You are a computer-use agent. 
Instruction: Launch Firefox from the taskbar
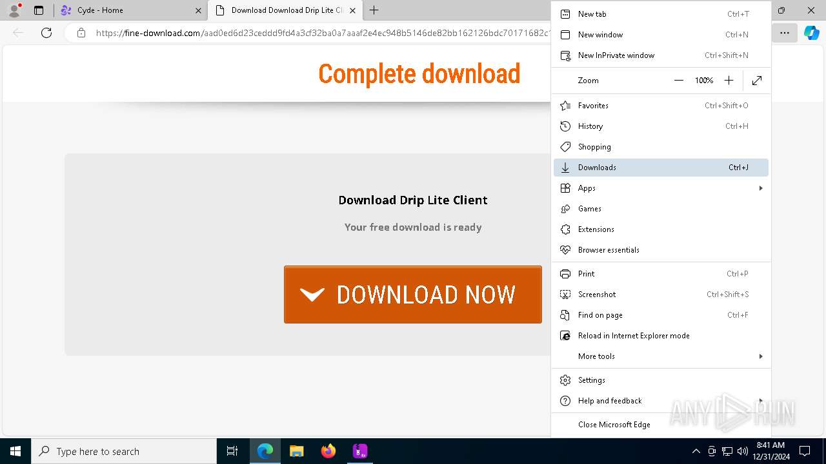328,451
